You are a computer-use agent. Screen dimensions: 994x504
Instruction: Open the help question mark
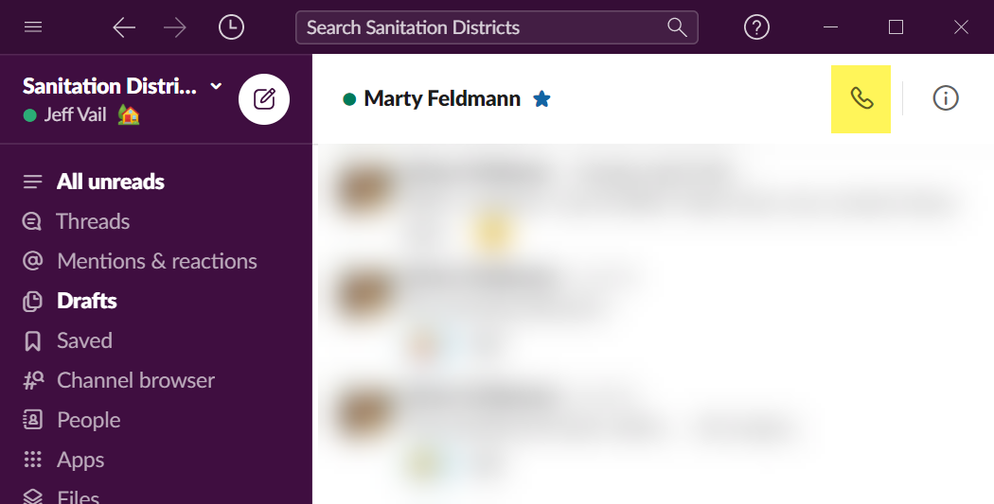click(756, 27)
